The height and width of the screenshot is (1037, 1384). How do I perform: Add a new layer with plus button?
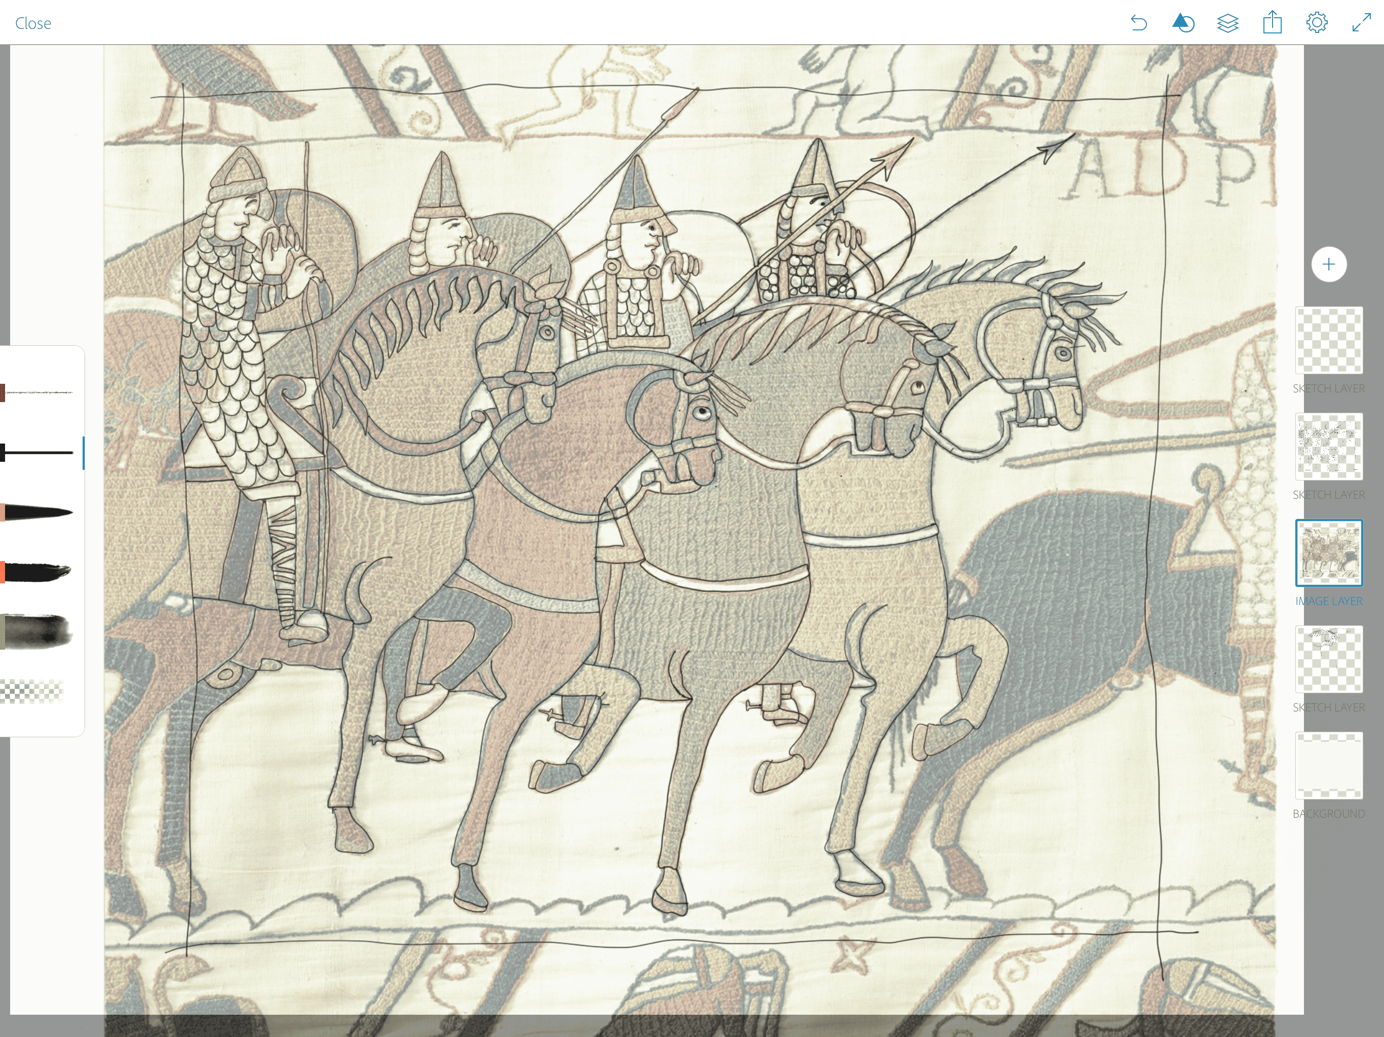1329,264
